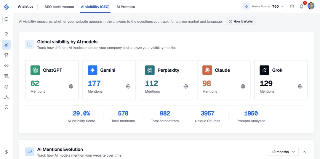This screenshot has width=320, height=159.
Task: Open the sitemap hierarchy icon in sidebar
Action: [6, 97]
